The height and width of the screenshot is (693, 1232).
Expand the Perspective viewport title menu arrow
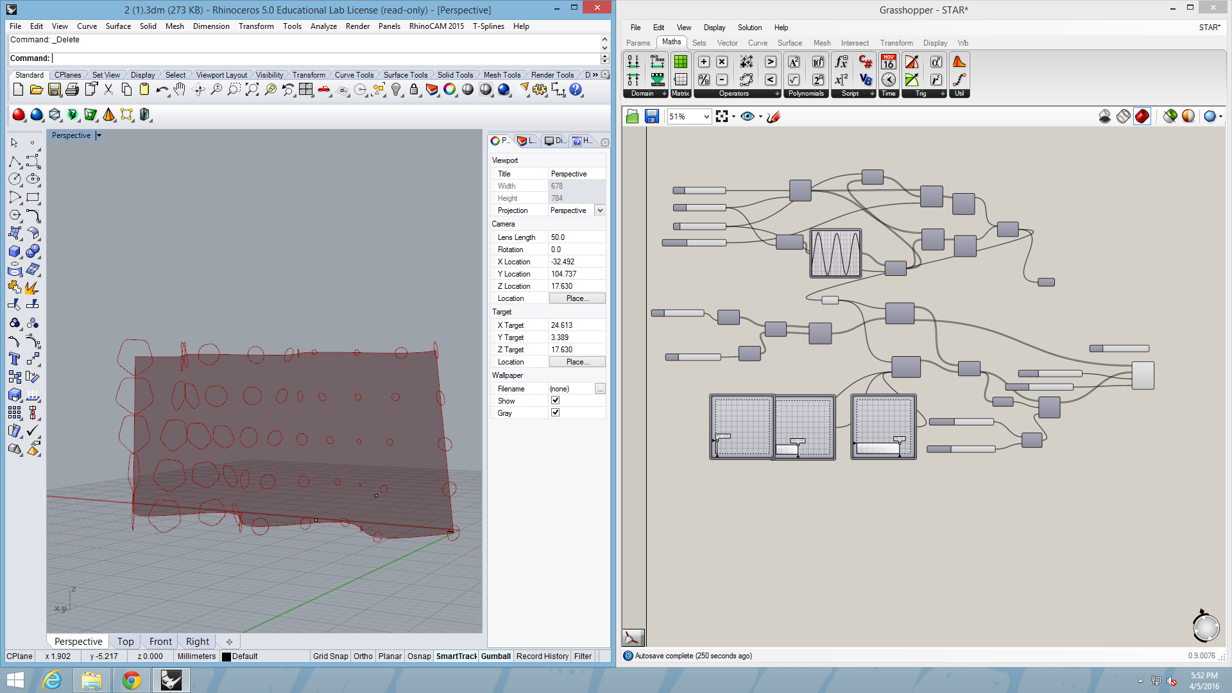pos(99,135)
